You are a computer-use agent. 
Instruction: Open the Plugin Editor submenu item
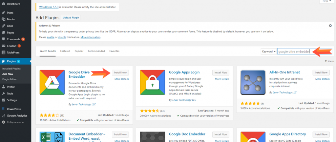point(10,79)
